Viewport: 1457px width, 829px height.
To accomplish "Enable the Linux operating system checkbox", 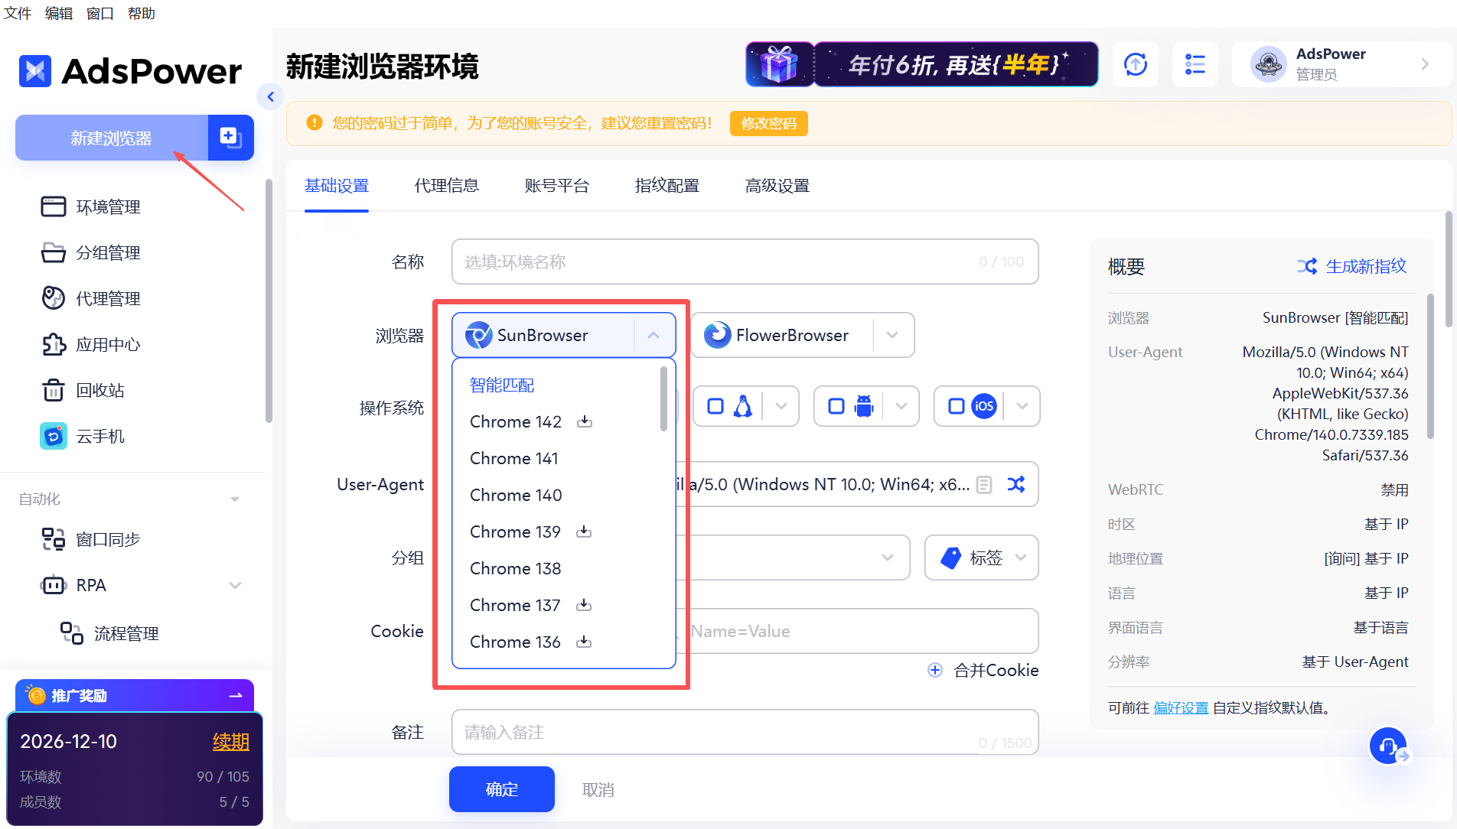I will (x=716, y=406).
